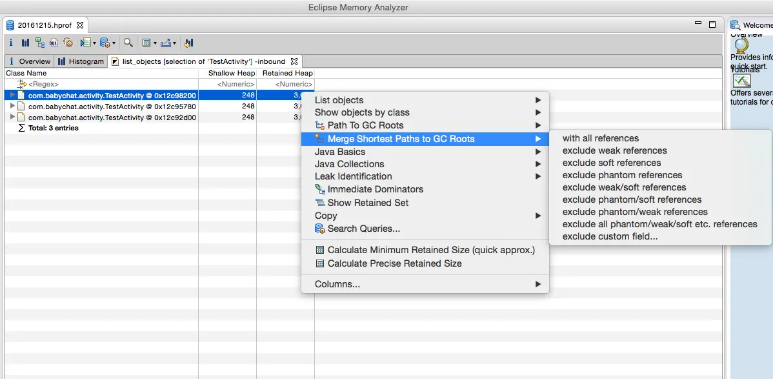Click the Retained Heap <Numeric> filter field
The image size is (773, 379).
click(x=285, y=85)
